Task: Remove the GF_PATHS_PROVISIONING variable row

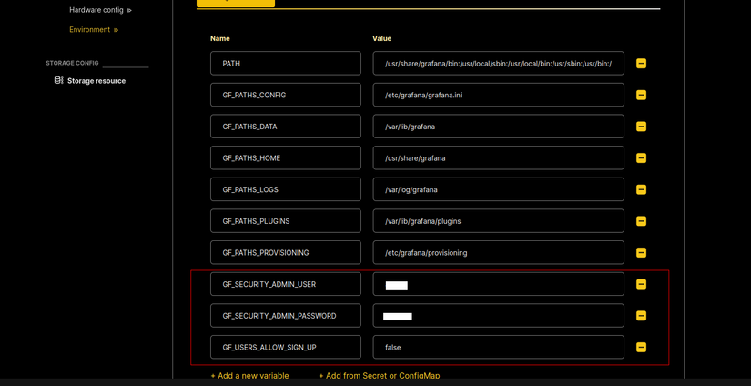Action: click(642, 252)
